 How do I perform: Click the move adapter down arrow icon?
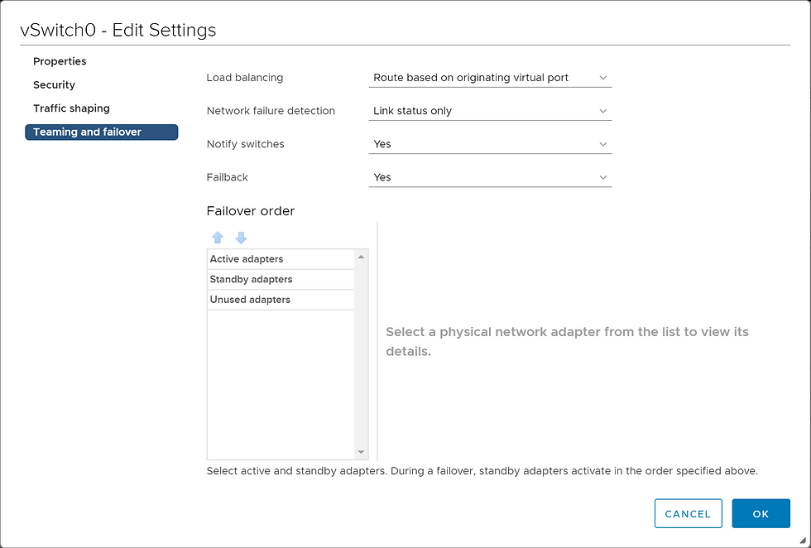pyautogui.click(x=241, y=238)
